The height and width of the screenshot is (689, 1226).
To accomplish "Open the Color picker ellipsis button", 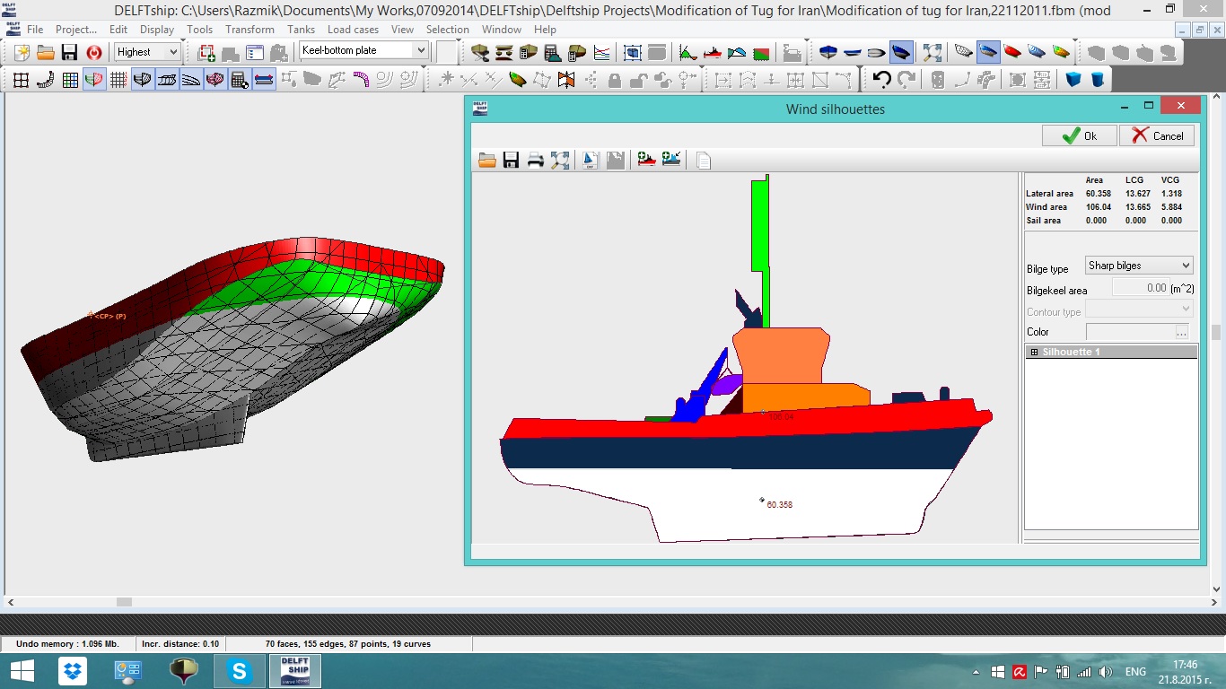I will pos(1181,332).
